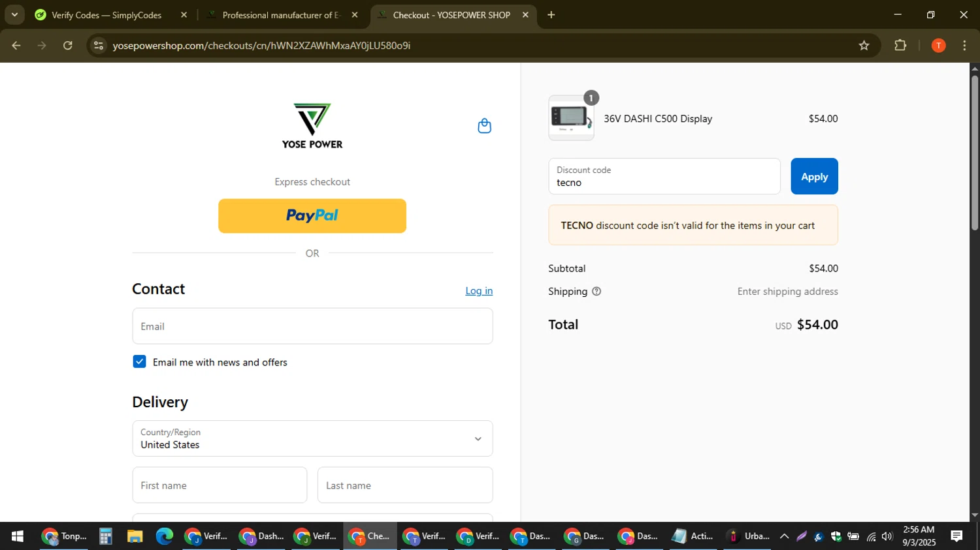Image resolution: width=980 pixels, height=550 pixels.
Task: Select the Checkout - YOSEPOWER SHOP tab
Action: pyautogui.click(x=451, y=15)
